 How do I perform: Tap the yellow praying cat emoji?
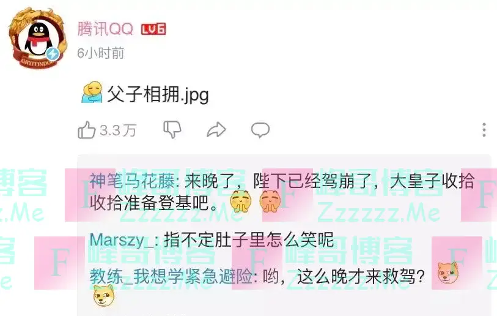(241, 201)
